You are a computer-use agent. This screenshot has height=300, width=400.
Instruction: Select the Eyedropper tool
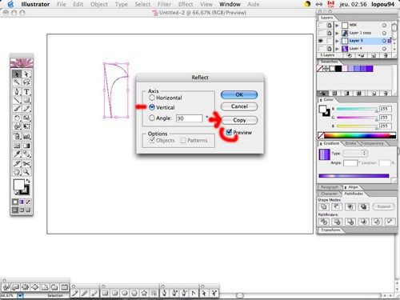(17, 154)
